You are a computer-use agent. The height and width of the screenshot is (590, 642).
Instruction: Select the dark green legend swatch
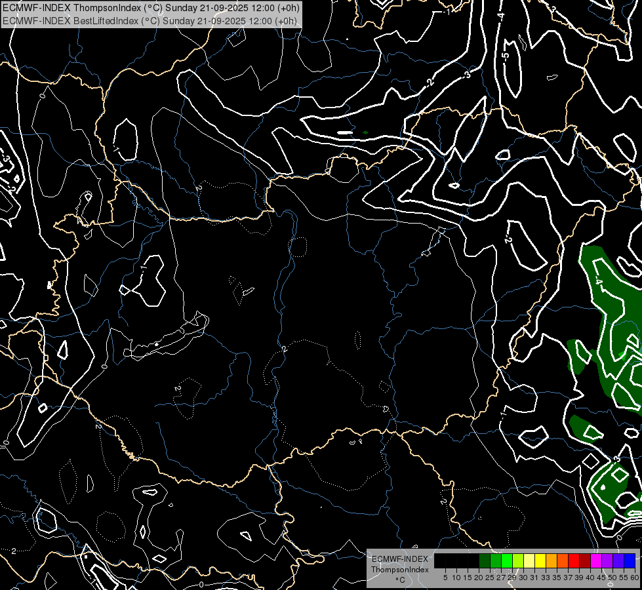click(x=485, y=560)
